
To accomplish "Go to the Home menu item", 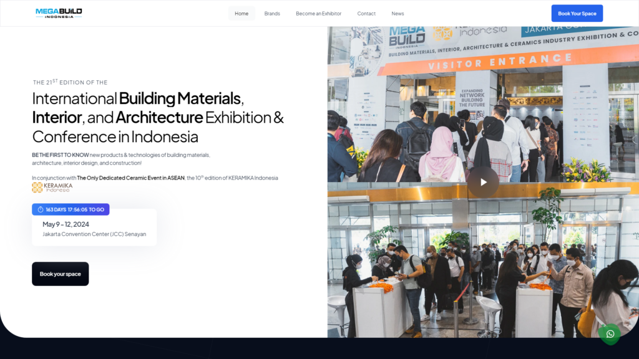I will pyautogui.click(x=241, y=14).
